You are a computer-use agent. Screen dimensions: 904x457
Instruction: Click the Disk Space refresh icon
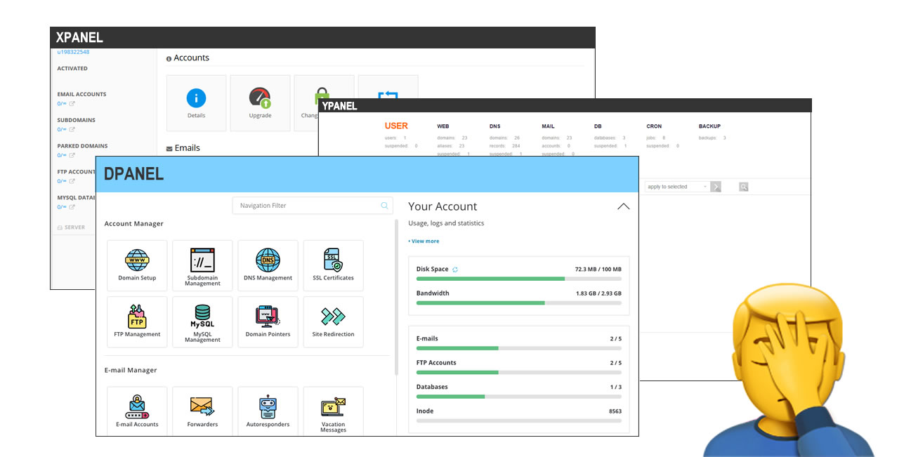coord(455,270)
